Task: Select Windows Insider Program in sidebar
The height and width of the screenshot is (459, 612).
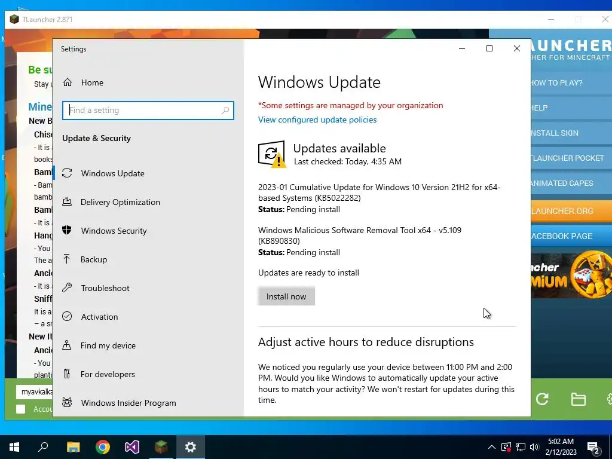Action: [x=148, y=403]
